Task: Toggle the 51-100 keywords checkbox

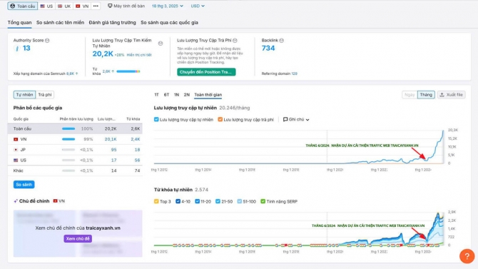Action: click(x=239, y=202)
